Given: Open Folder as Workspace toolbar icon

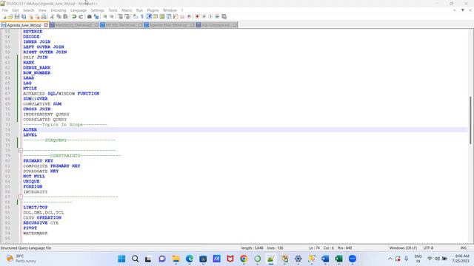Looking at the screenshot, I should pyautogui.click(x=182, y=16).
